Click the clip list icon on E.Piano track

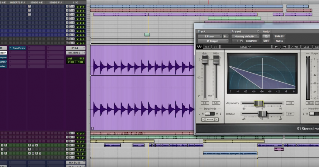pyautogui.click(x=92, y=128)
